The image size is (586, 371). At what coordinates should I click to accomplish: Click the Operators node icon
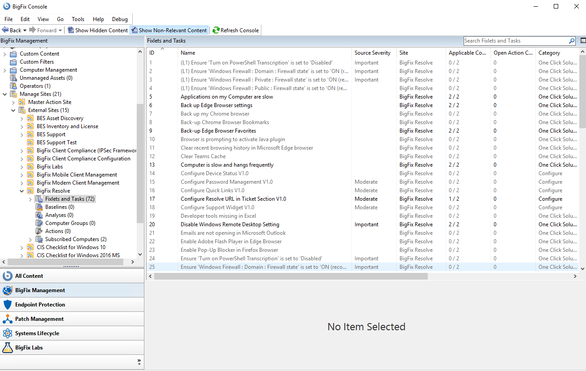(13, 86)
